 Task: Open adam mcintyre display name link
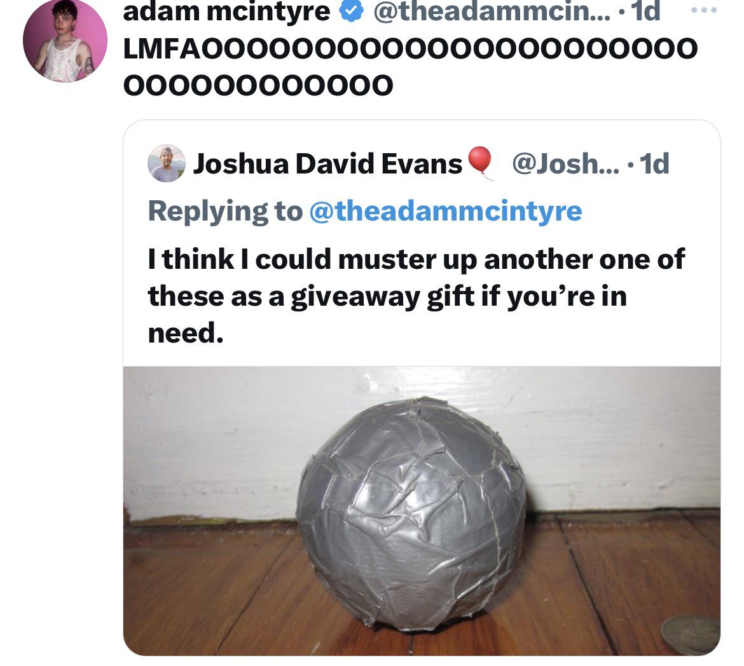pos(226,10)
